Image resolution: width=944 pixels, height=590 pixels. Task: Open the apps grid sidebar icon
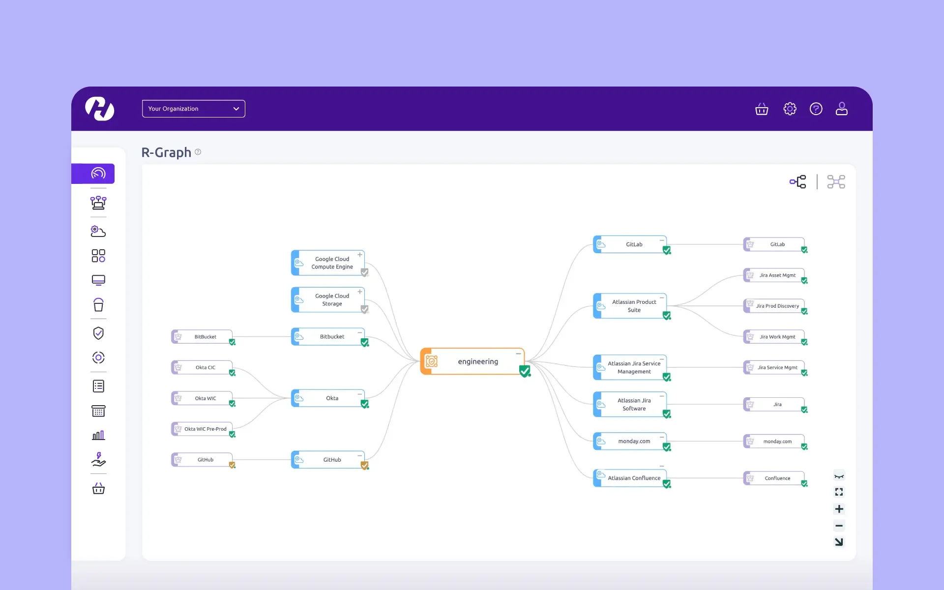tap(98, 256)
